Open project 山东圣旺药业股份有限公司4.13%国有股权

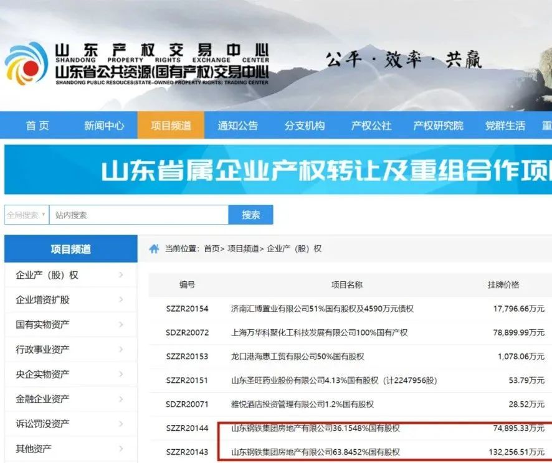(334, 380)
